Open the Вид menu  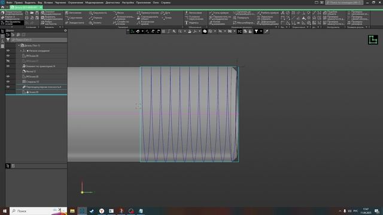(x=39, y=2)
